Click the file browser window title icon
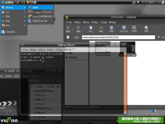Image resolution: width=165 pixels, height=124 pixels. (x=67, y=18)
